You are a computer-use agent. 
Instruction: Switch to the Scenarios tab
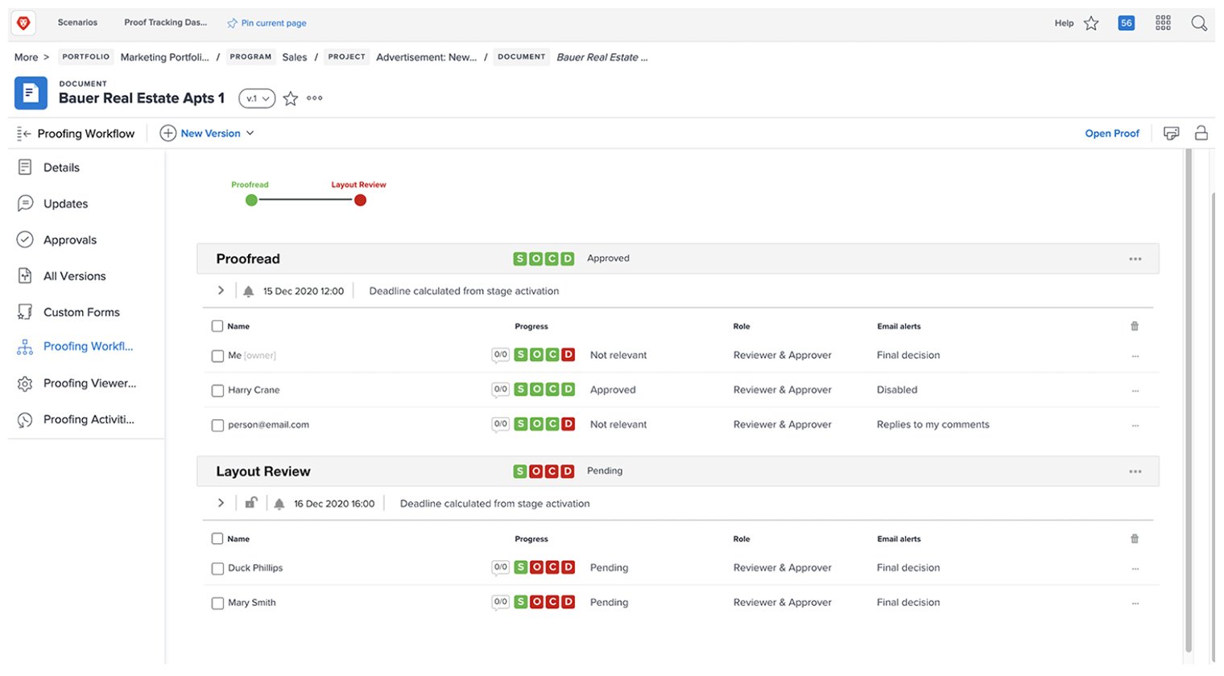click(x=77, y=23)
